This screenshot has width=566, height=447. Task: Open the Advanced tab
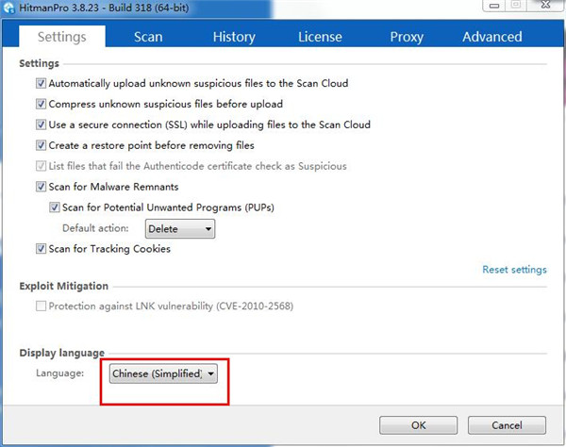point(492,37)
